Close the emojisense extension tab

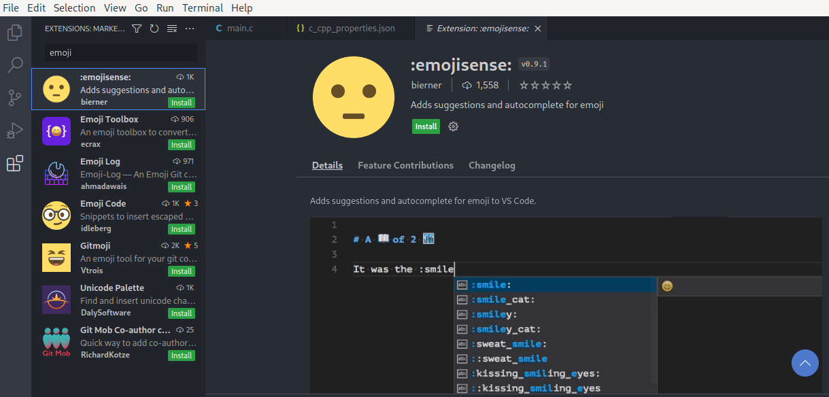pos(538,29)
